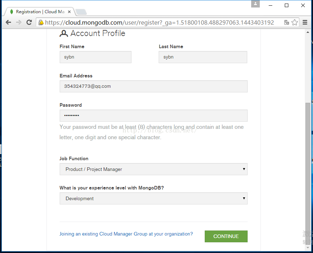
Task: Click the scrollbar down arrow
Action: (308, 248)
